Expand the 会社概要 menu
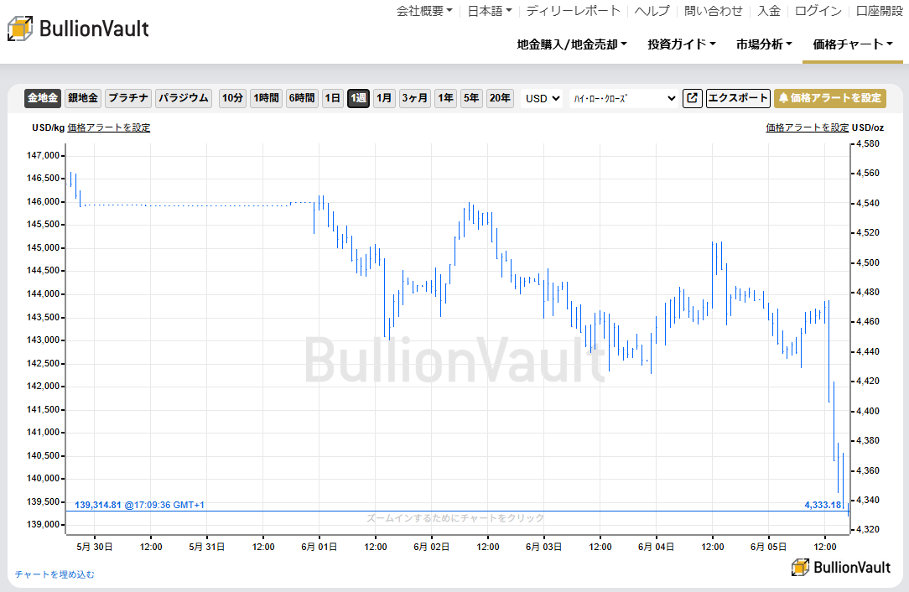The width and height of the screenshot is (909, 592). (x=424, y=11)
